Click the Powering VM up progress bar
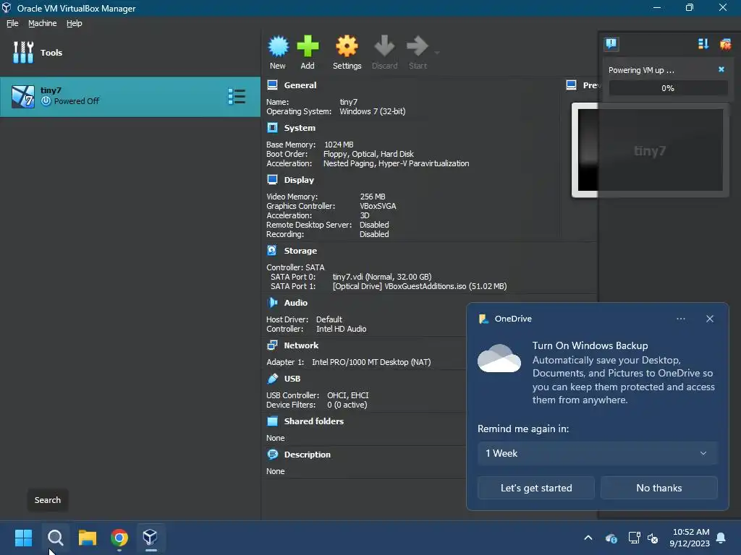Viewport: 741px width, 555px height. [668, 88]
